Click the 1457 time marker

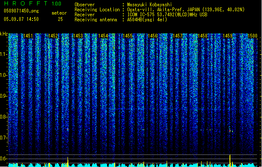(x=177, y=36)
